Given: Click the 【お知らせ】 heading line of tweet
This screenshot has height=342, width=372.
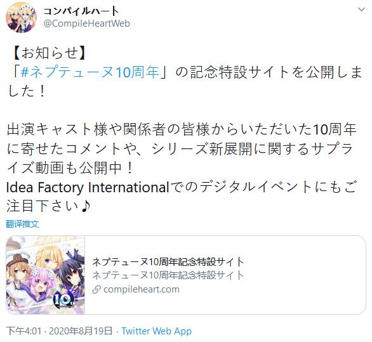Looking at the screenshot, I should pos(48,53).
